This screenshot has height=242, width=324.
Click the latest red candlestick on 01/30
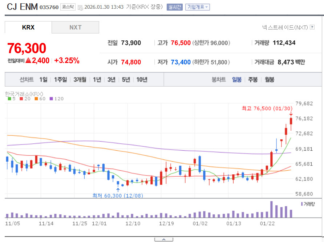[291, 121]
